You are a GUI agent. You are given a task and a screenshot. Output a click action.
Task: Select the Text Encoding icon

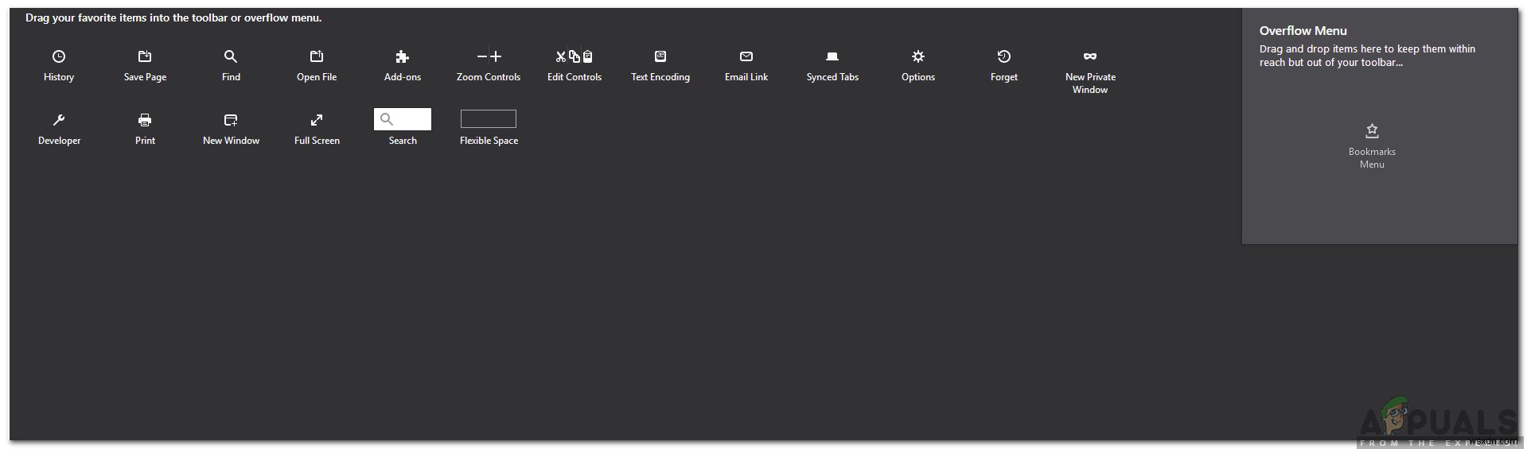[x=660, y=56]
